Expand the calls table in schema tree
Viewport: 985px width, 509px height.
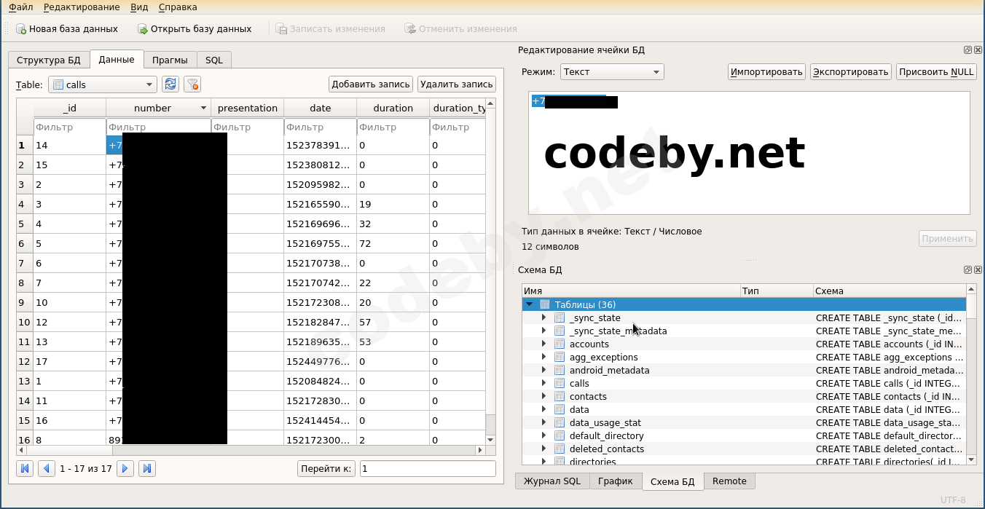(x=543, y=383)
